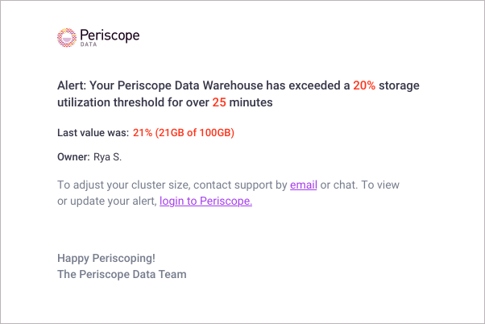Click the owner name Rya S.
The width and height of the screenshot is (485, 324).
pos(107,157)
